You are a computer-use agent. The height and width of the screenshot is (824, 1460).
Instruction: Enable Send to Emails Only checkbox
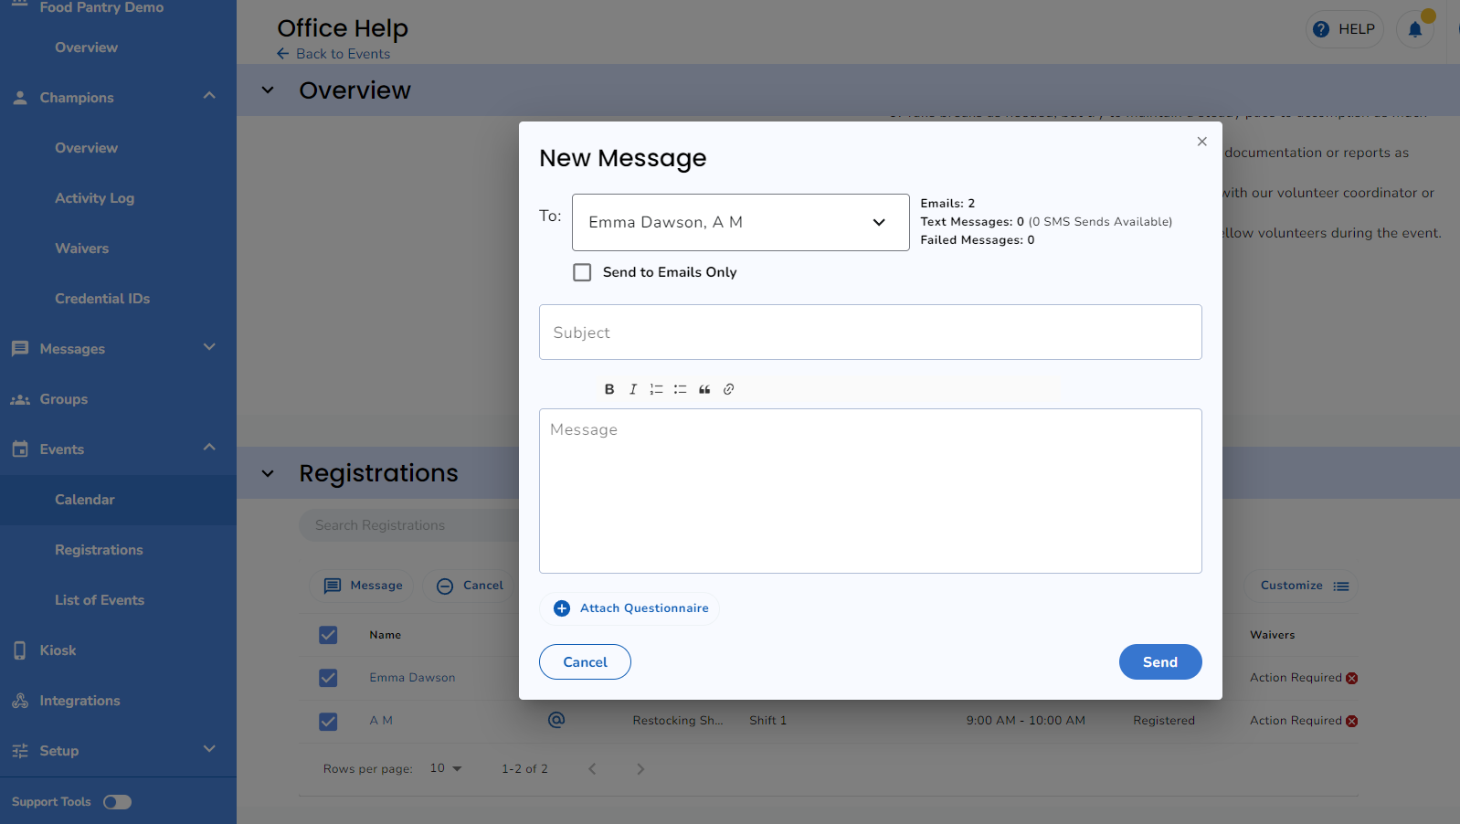pos(582,272)
